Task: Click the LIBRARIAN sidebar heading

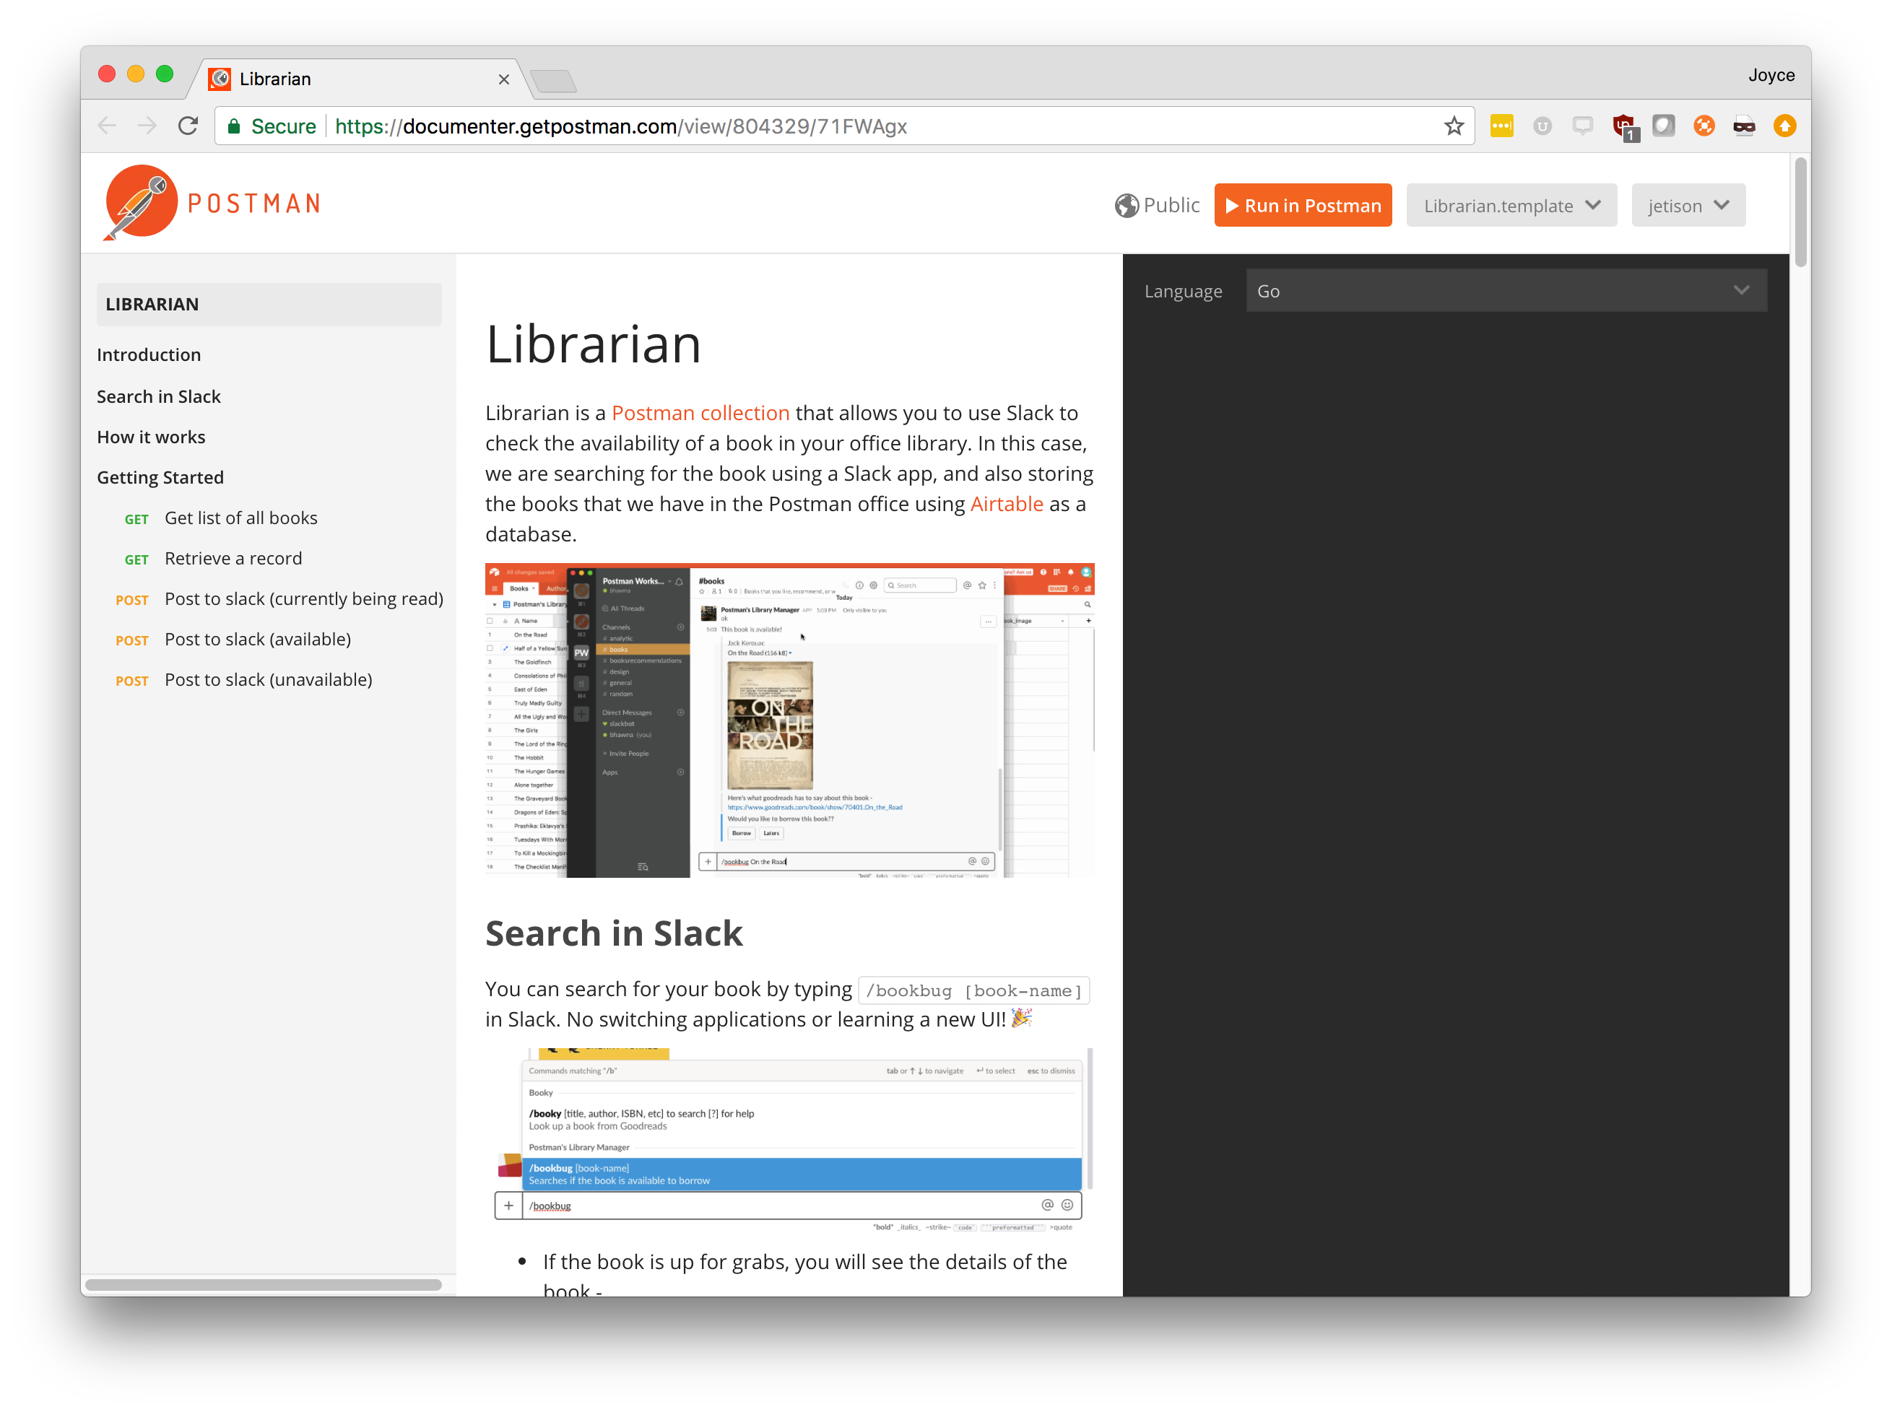Action: point(269,305)
